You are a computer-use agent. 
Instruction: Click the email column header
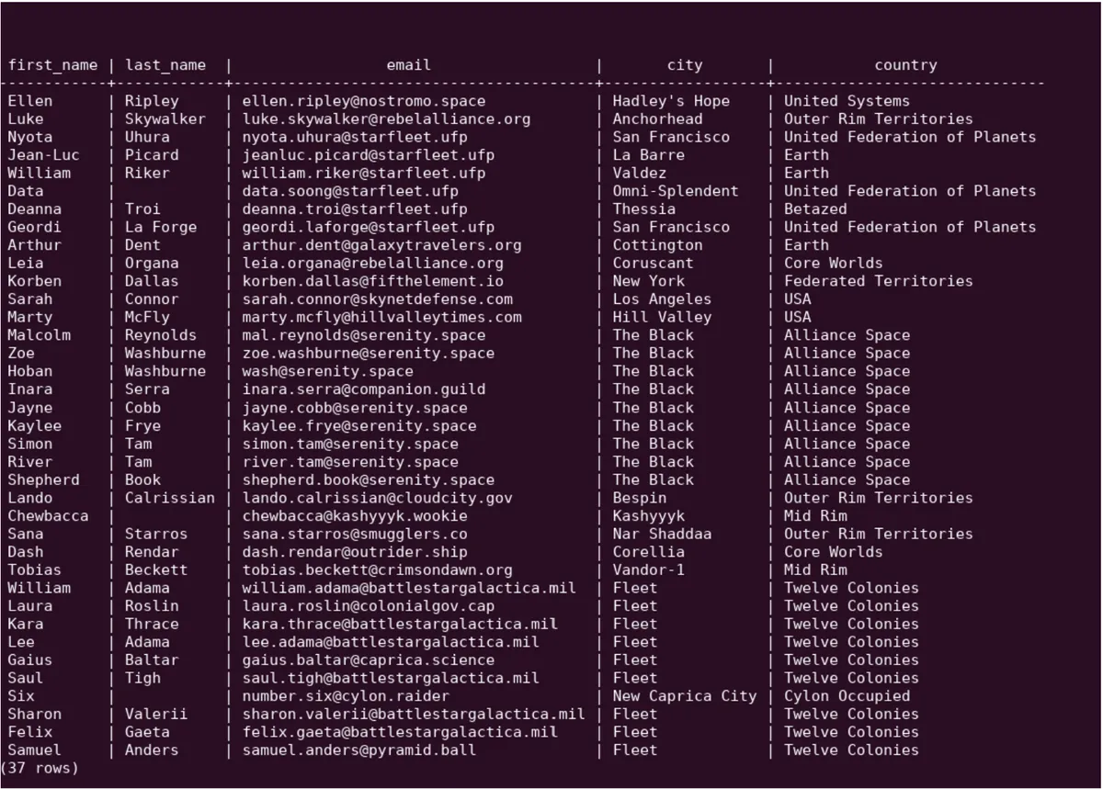click(409, 65)
